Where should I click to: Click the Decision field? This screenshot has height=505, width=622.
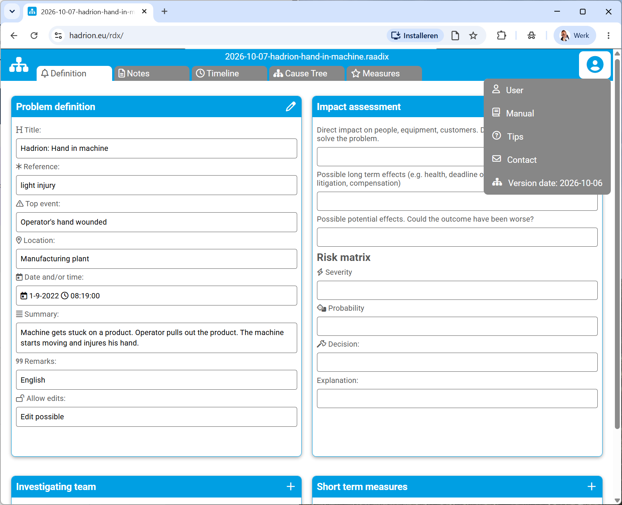[457, 362]
